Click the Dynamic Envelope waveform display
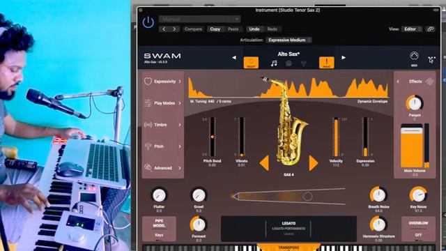446x251 pixels. click(x=288, y=88)
